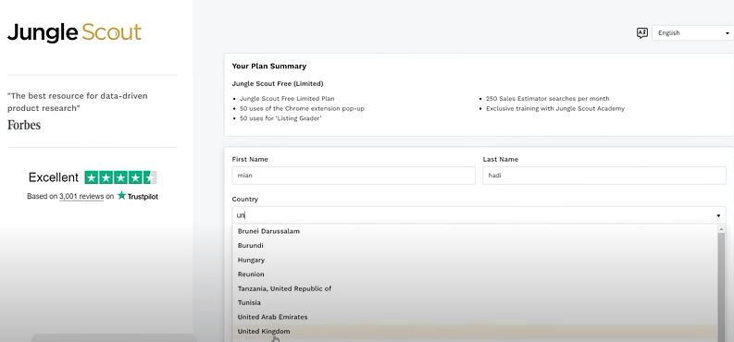734x342 pixels.
Task: Click the Forbes logo text
Action: (x=24, y=125)
